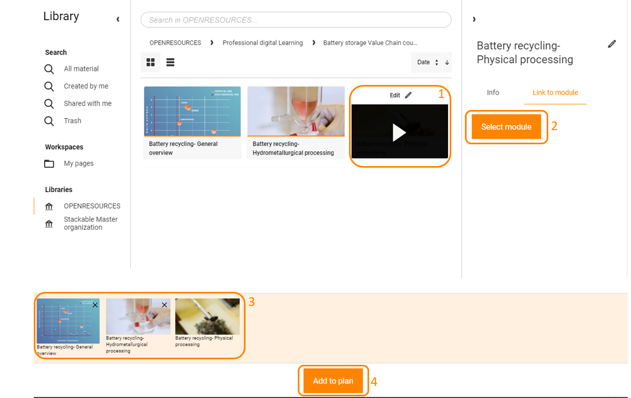Switch to grid view layout
The height and width of the screenshot is (398, 631).
click(150, 63)
